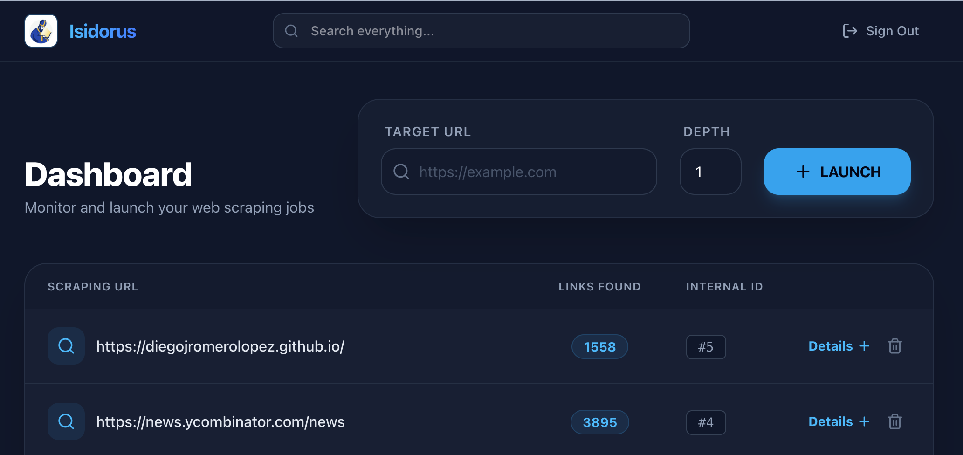This screenshot has height=455, width=963.
Task: Delete the ycombinator job with the trash icon
Action: pyautogui.click(x=894, y=421)
